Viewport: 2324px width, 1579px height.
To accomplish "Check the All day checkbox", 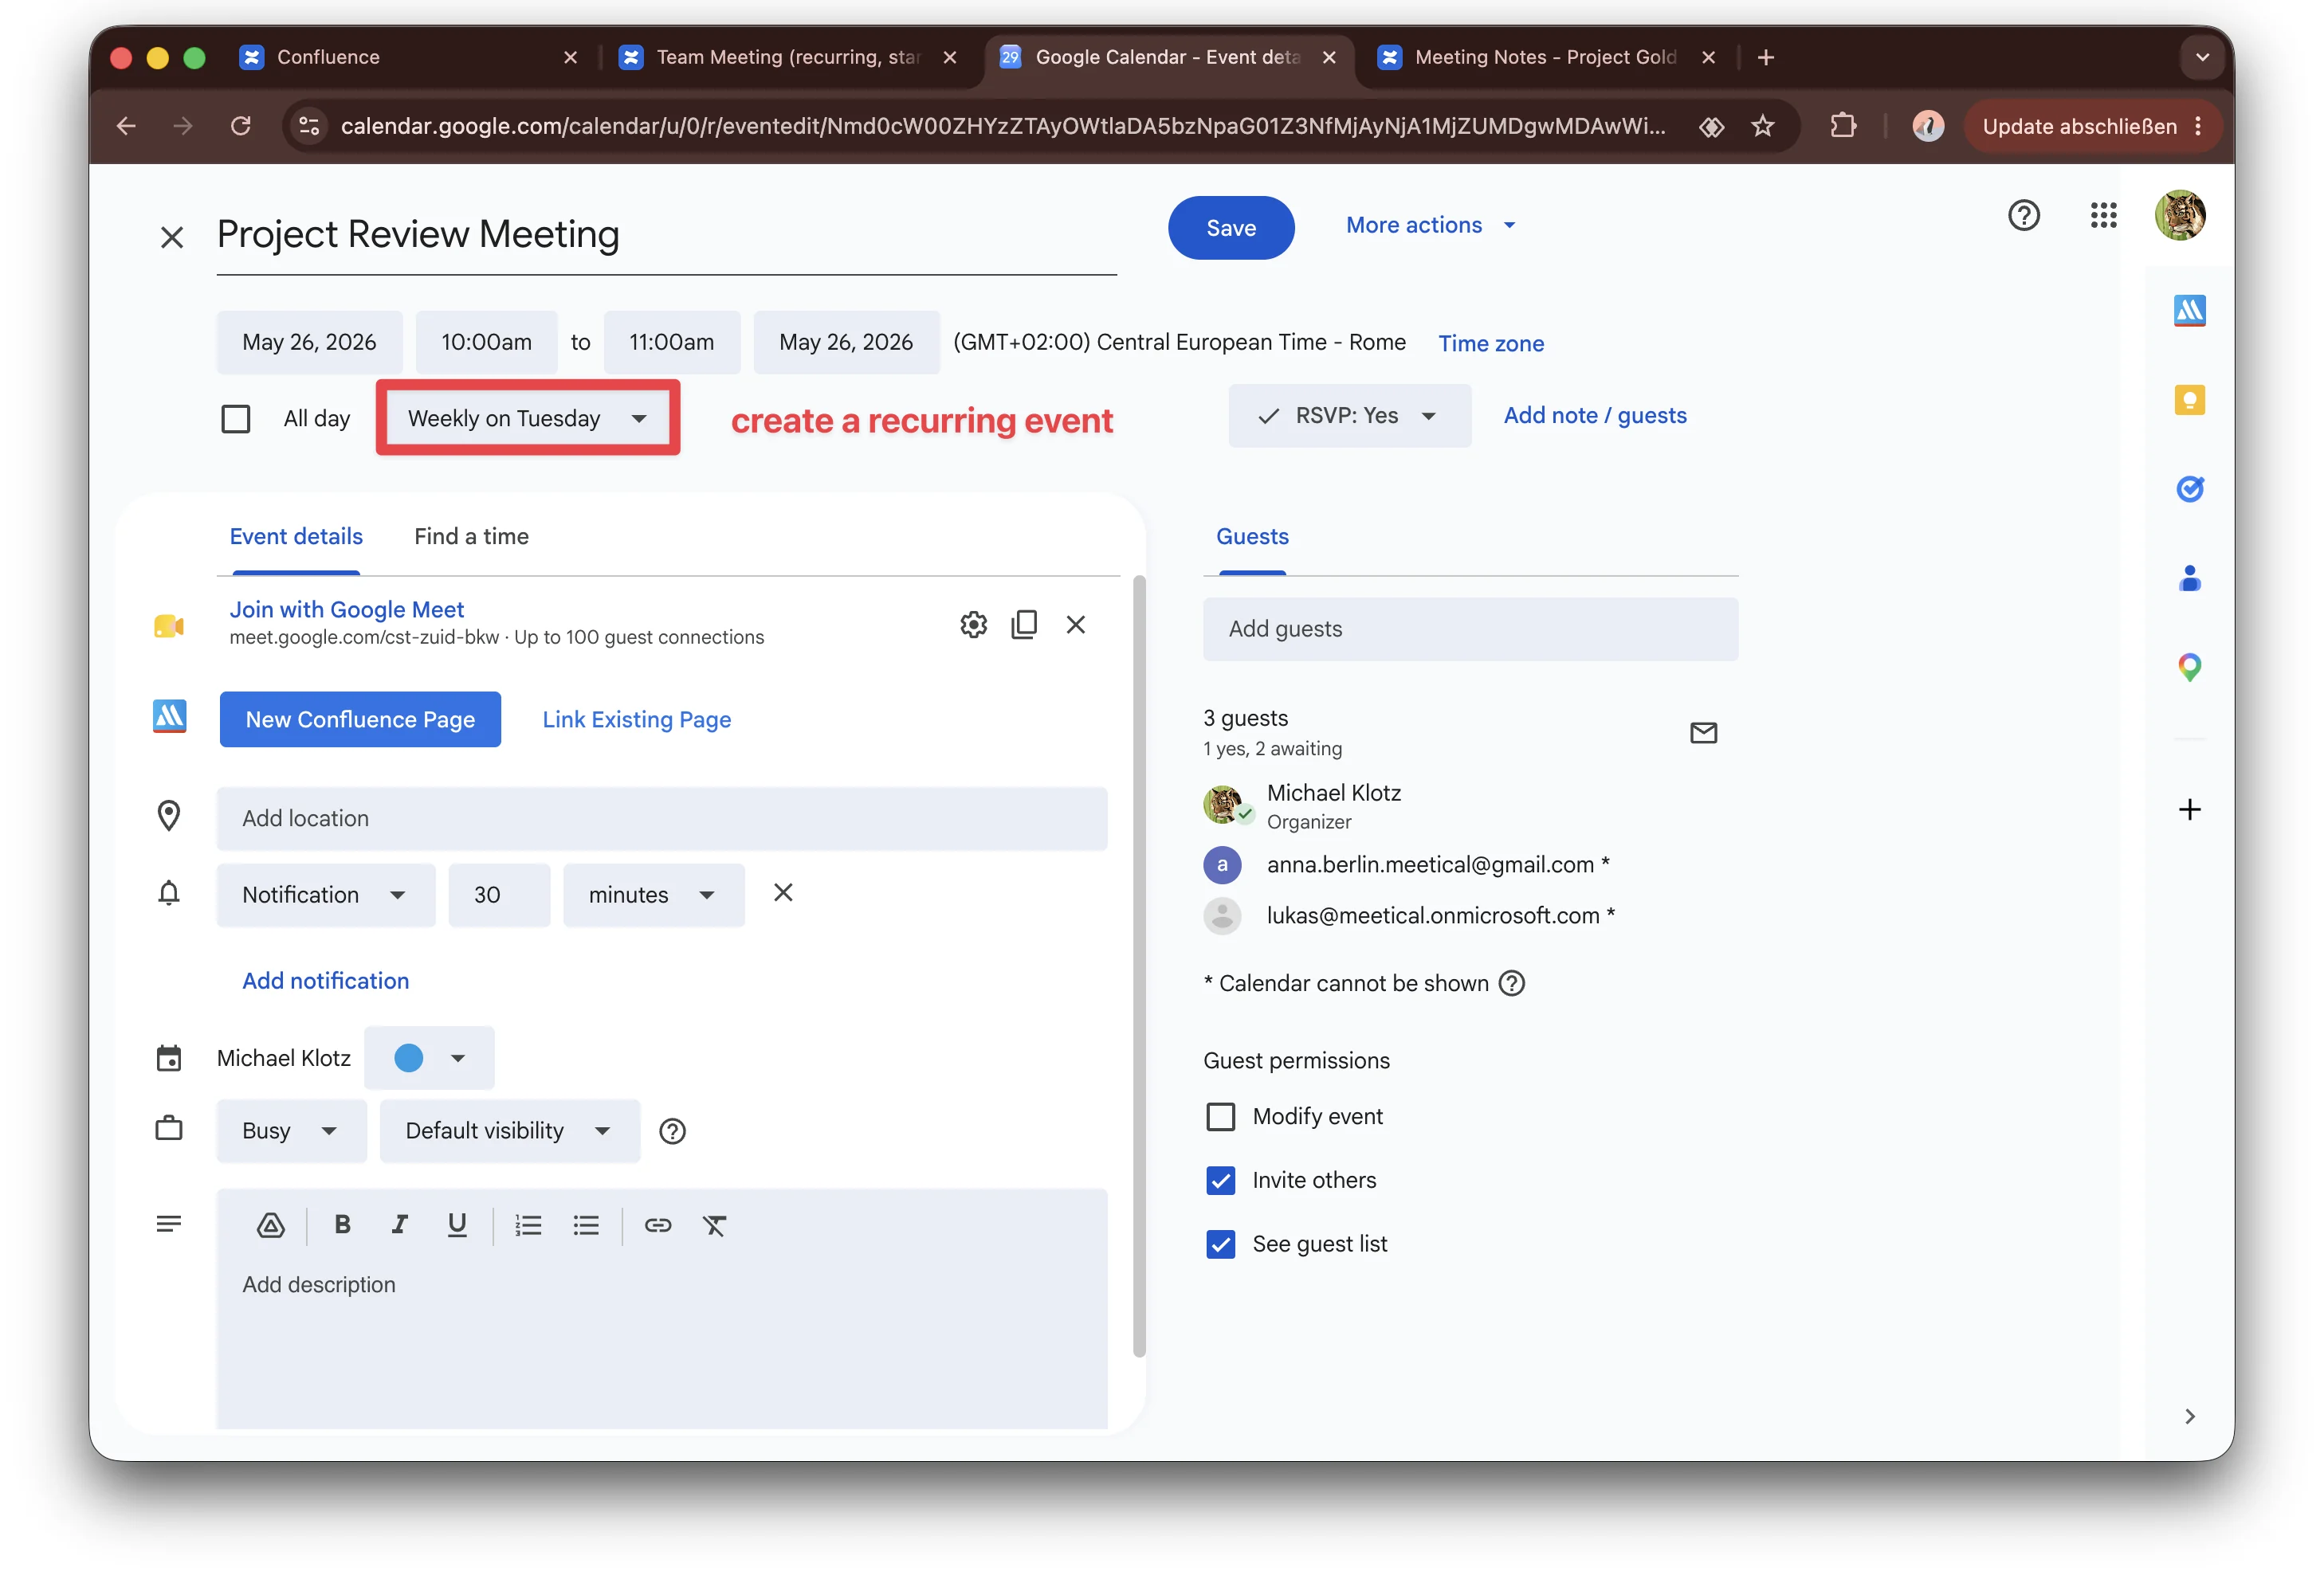I will click(236, 419).
